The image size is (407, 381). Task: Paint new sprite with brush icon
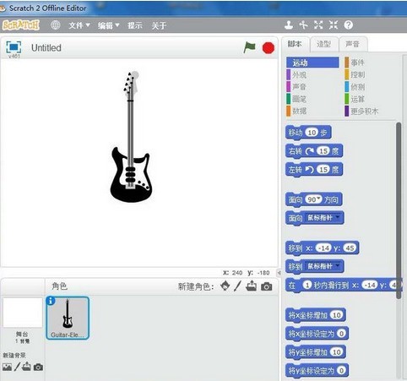237,286
